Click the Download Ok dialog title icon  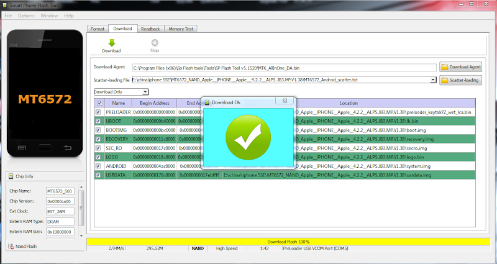(x=207, y=102)
